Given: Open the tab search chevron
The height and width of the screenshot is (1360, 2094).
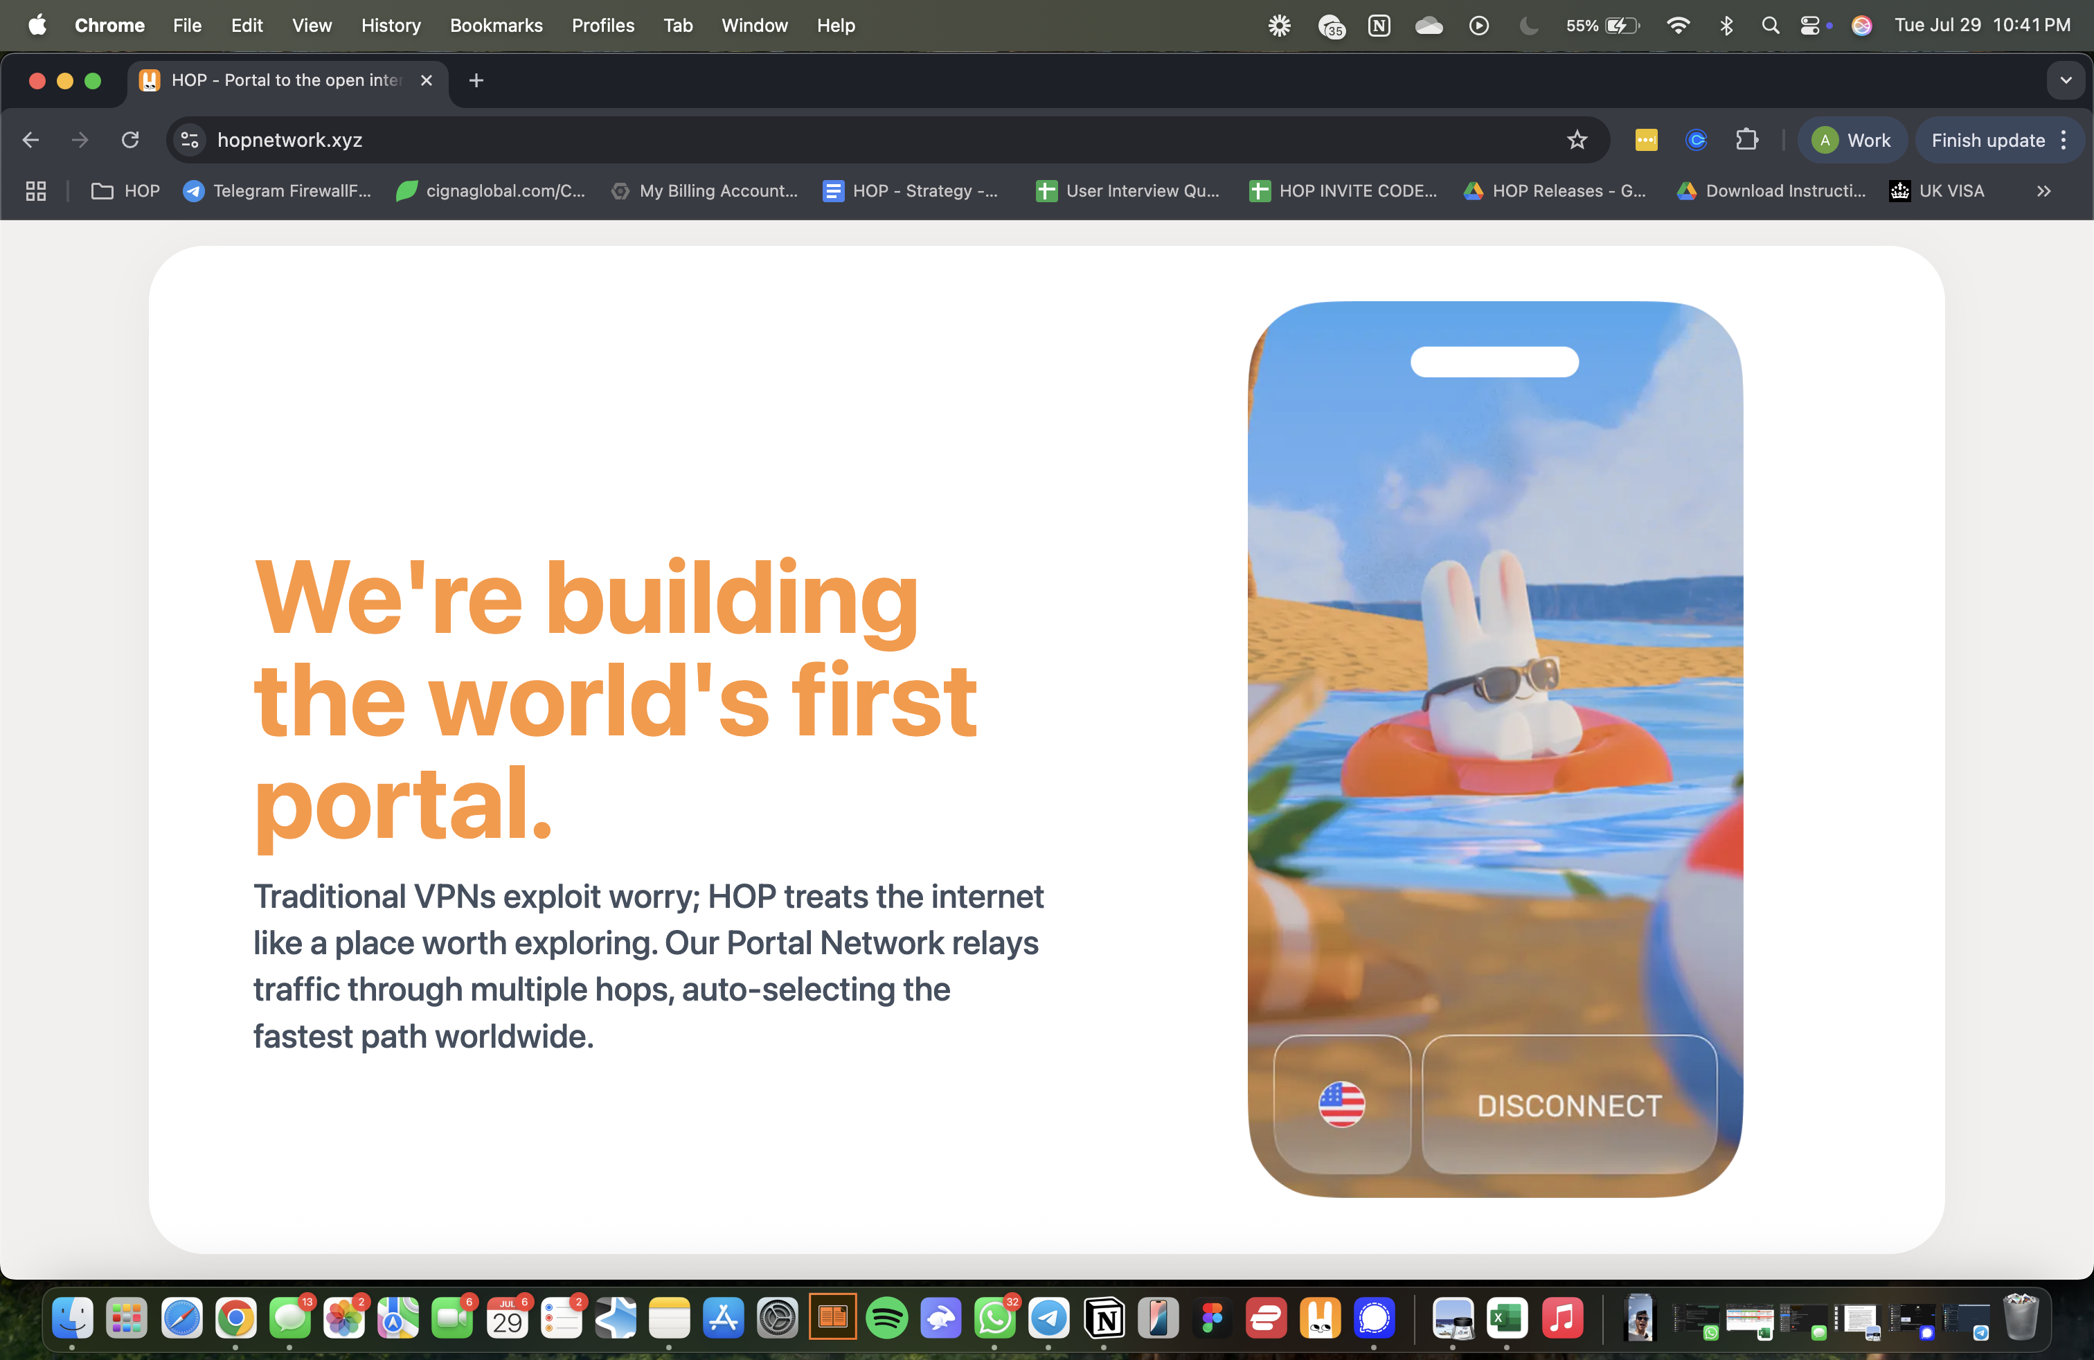Looking at the screenshot, I should [x=2066, y=80].
